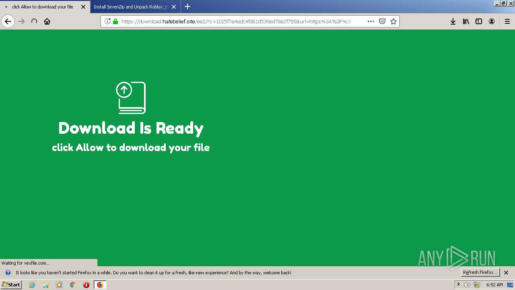Image resolution: width=515 pixels, height=290 pixels.
Task: Open the Firefox home page
Action: [47, 21]
